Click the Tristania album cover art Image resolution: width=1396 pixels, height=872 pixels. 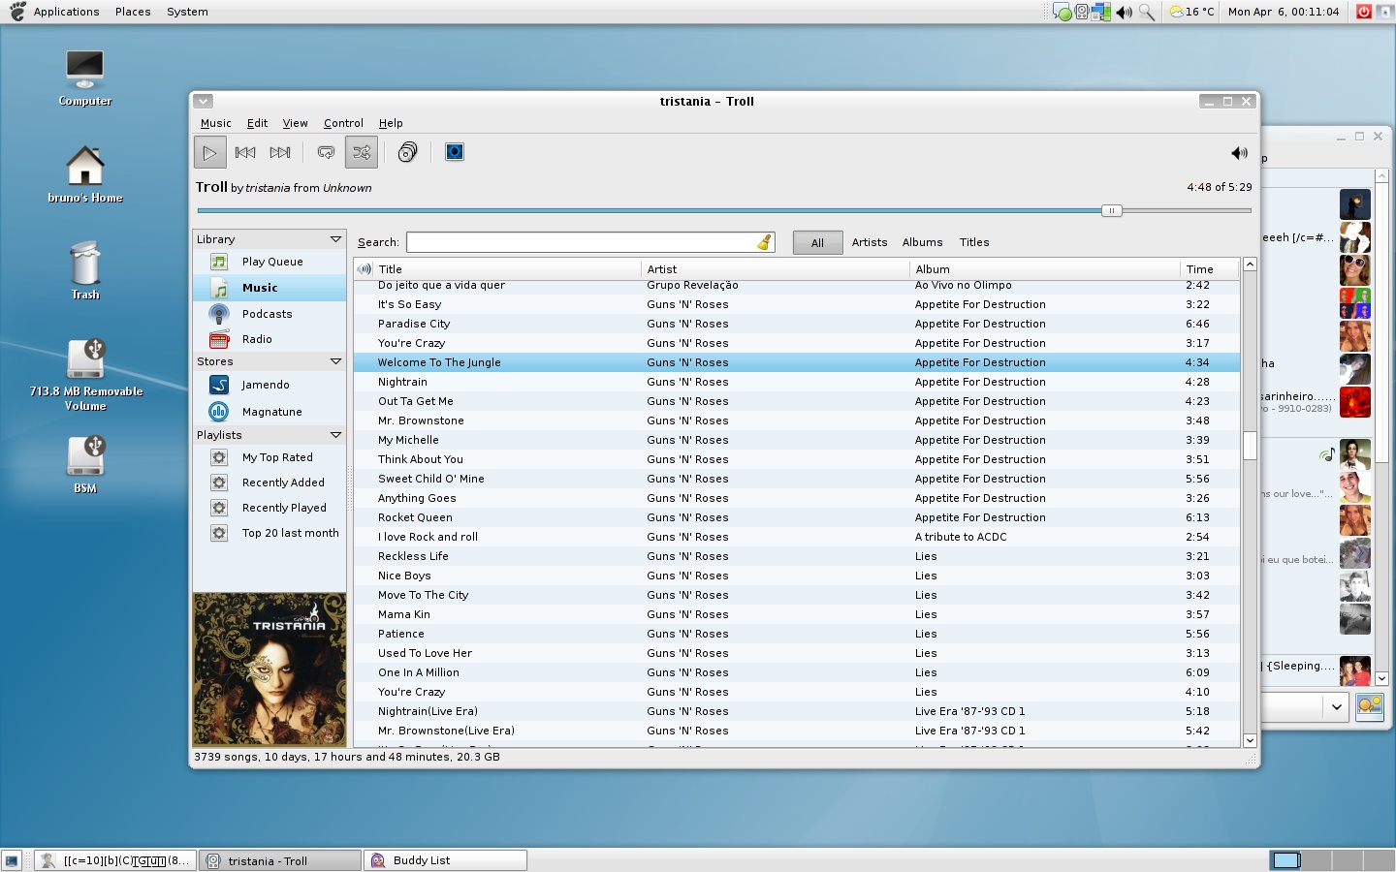(270, 670)
